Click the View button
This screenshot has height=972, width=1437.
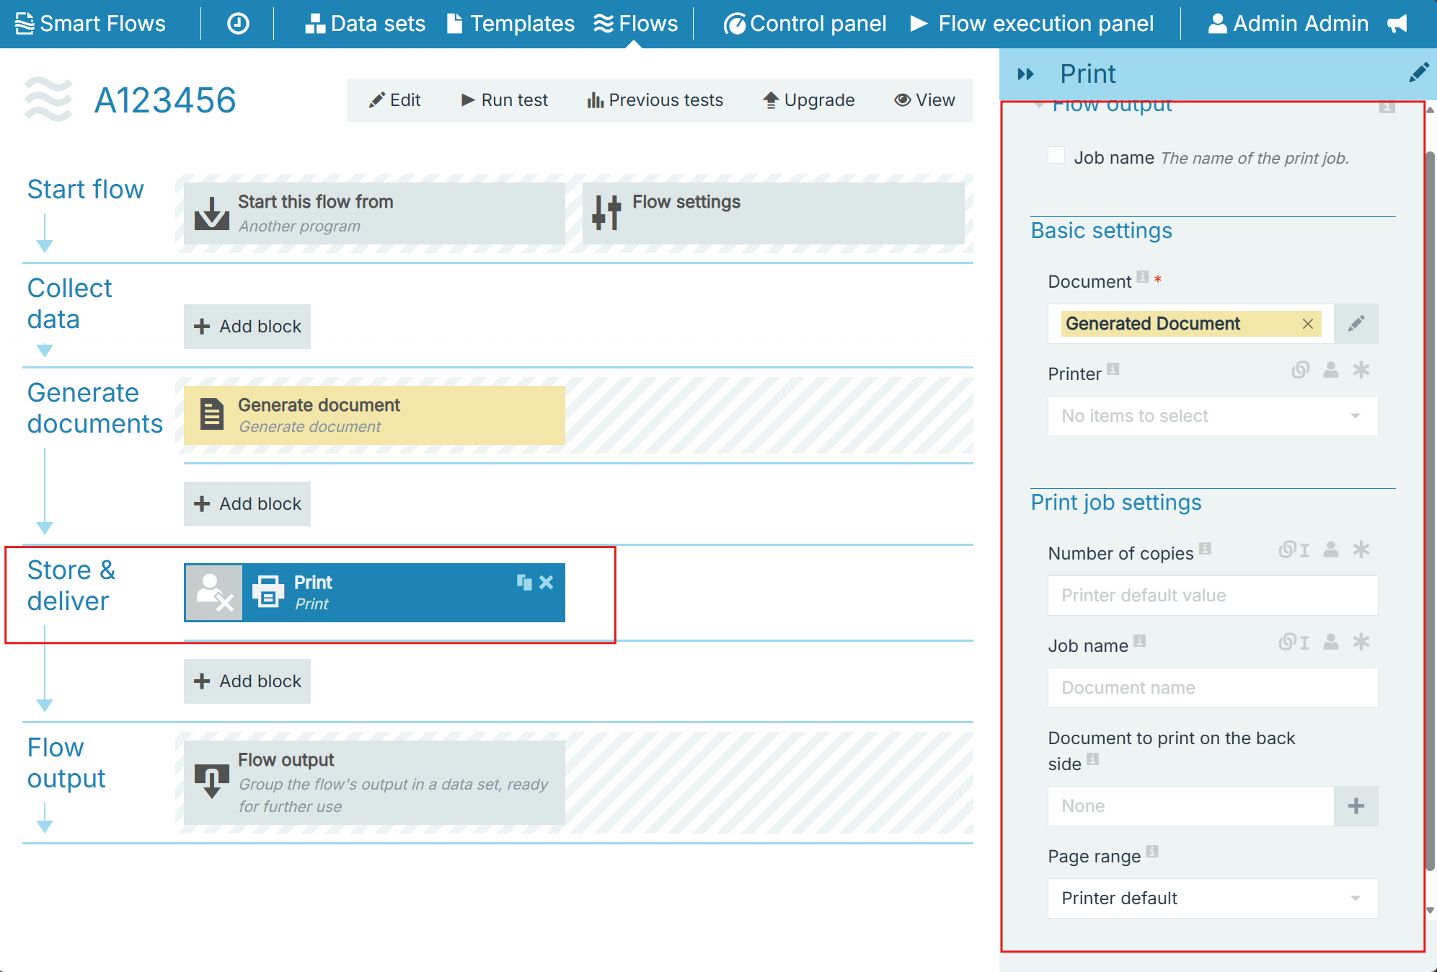pyautogui.click(x=925, y=100)
